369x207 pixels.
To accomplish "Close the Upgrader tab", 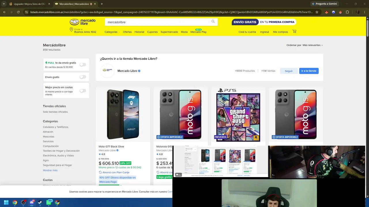I will (49, 4).
